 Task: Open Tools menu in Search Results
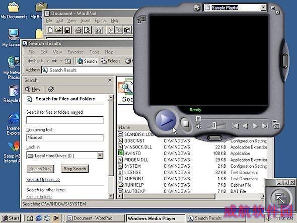click(94, 52)
